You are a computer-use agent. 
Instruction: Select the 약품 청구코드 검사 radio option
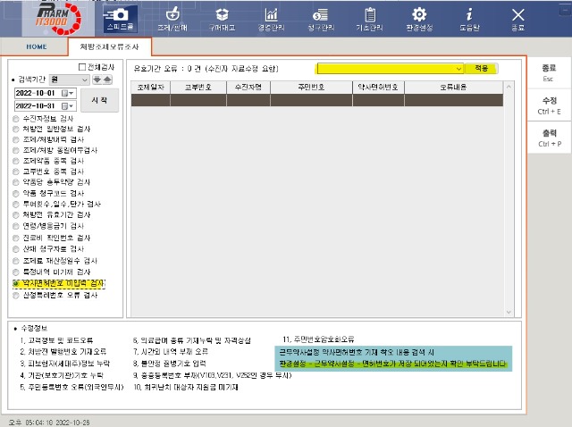click(16, 193)
